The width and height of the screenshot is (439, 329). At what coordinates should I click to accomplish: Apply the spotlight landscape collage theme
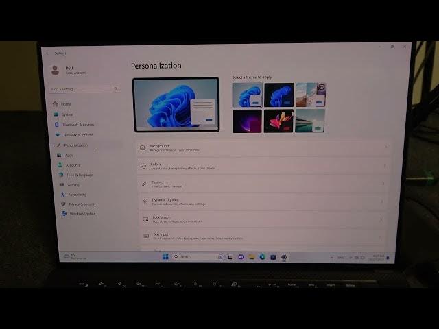(311, 95)
